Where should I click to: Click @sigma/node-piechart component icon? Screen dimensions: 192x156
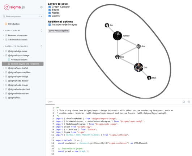click(x=6, y=89)
